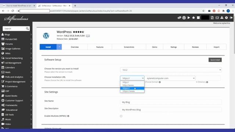Viewport: 235px width, 132px height.
Task: Choose the highlighted https:// option in list
Action: (132, 88)
